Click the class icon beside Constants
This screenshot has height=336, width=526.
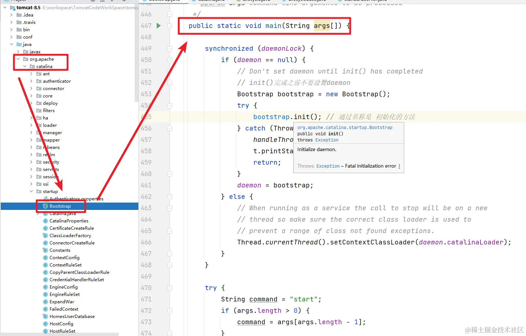pos(46,250)
